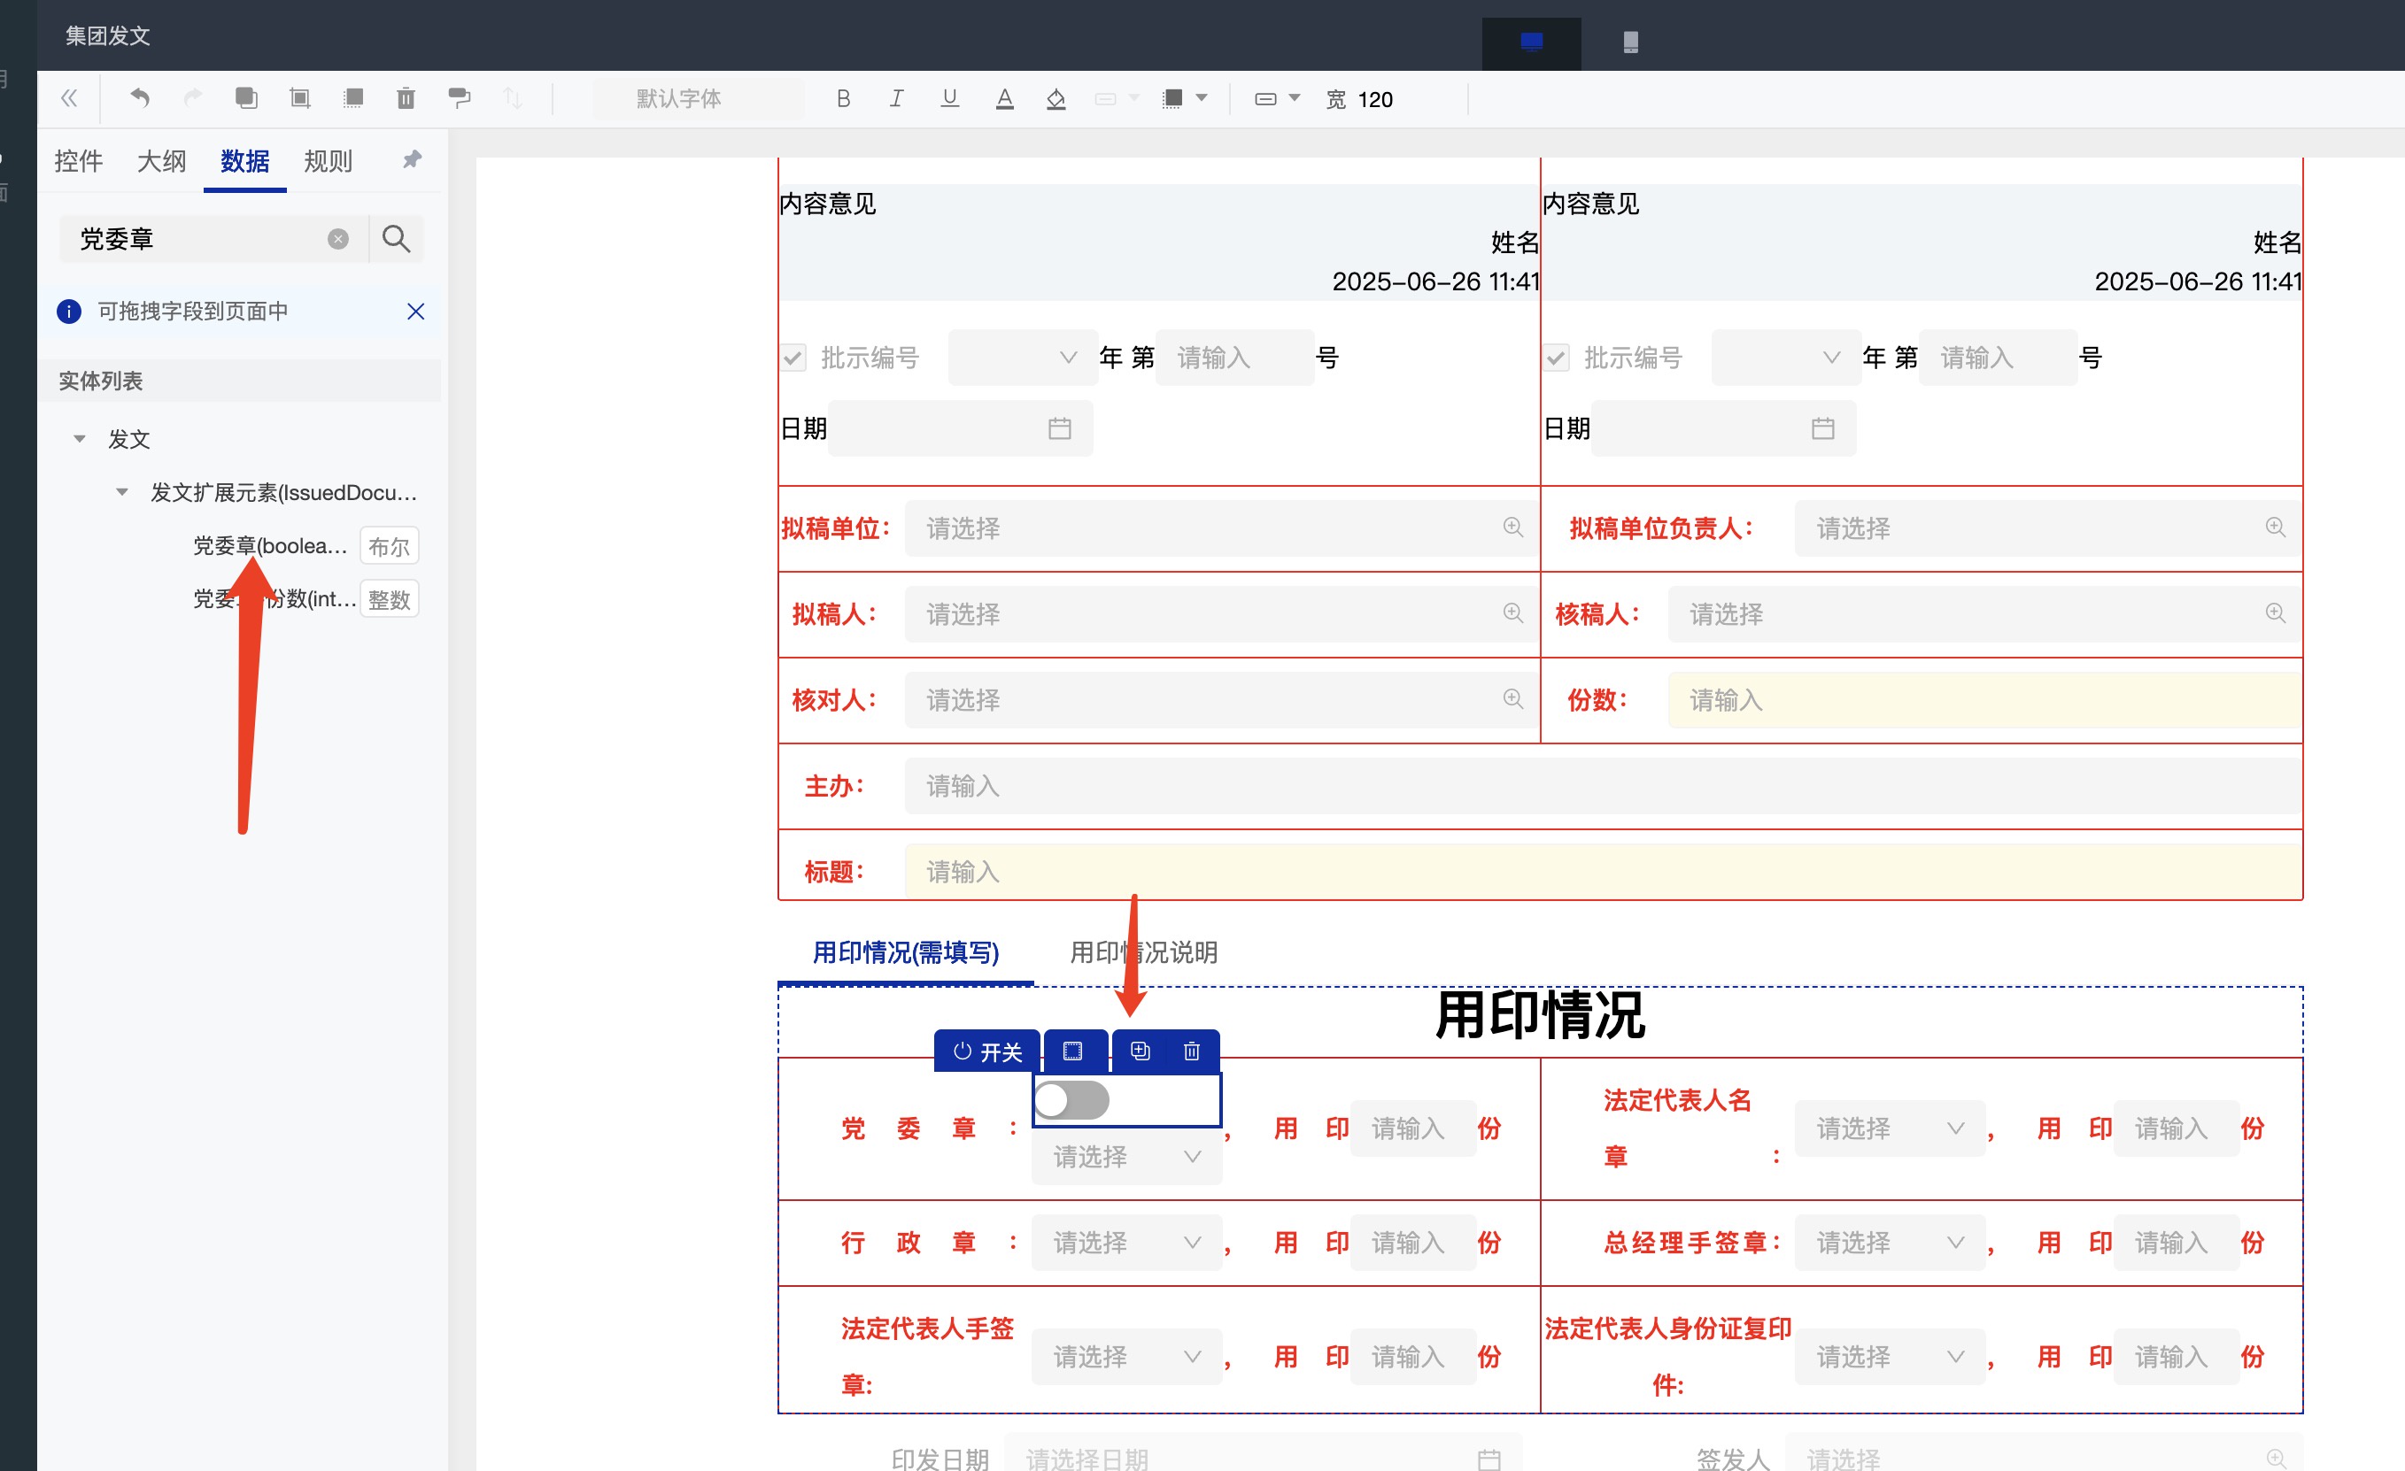This screenshot has height=1471, width=2405.
Task: Click the search magnifier icon
Action: click(x=395, y=239)
